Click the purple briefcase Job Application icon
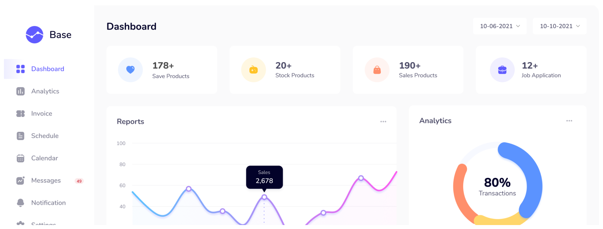Viewport: 603px width, 229px height. 502,70
